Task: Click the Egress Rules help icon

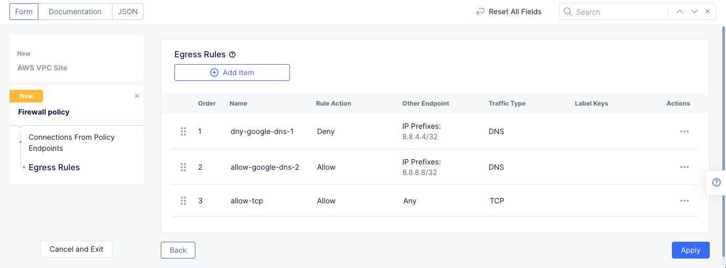Action: pyautogui.click(x=232, y=55)
